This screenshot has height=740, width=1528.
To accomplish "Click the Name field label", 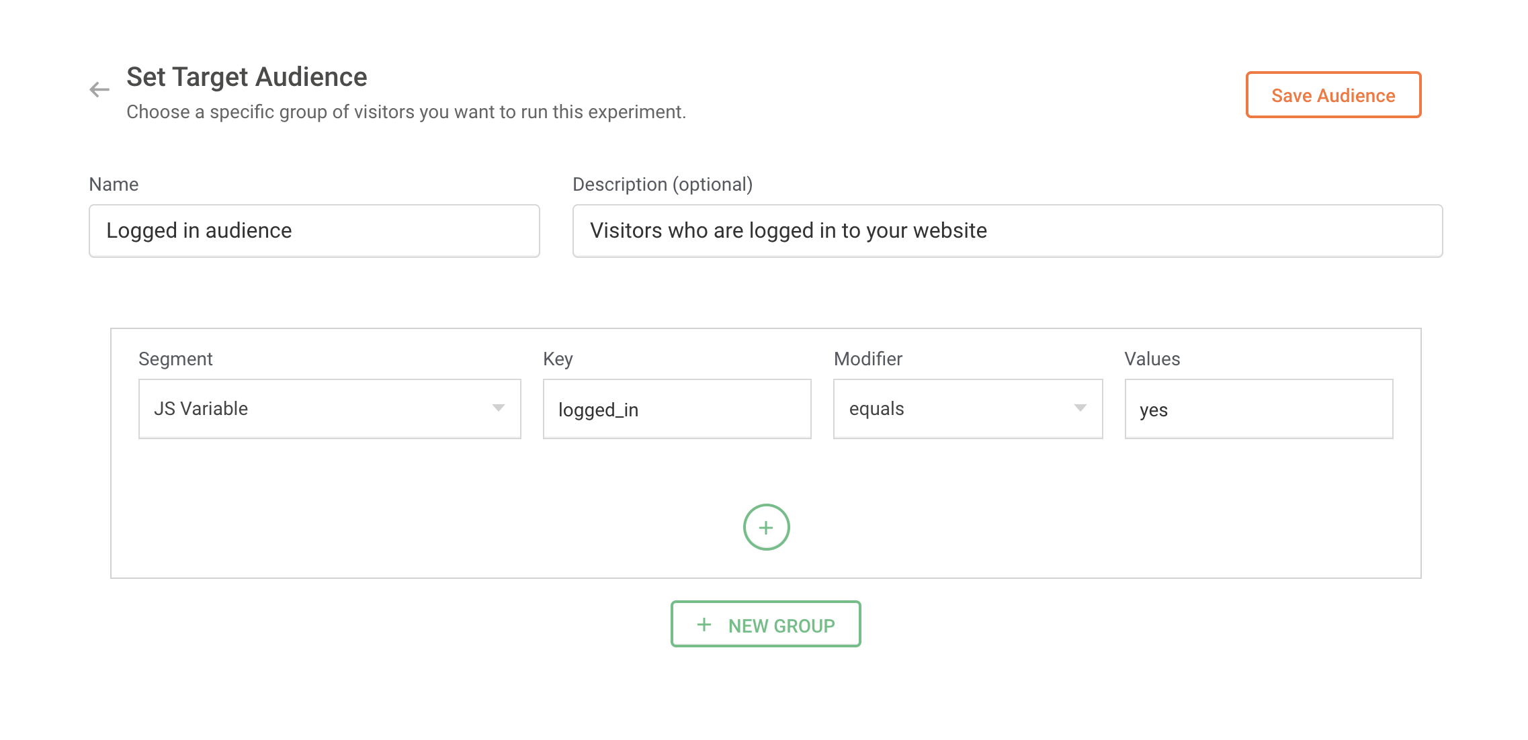I will click(114, 185).
